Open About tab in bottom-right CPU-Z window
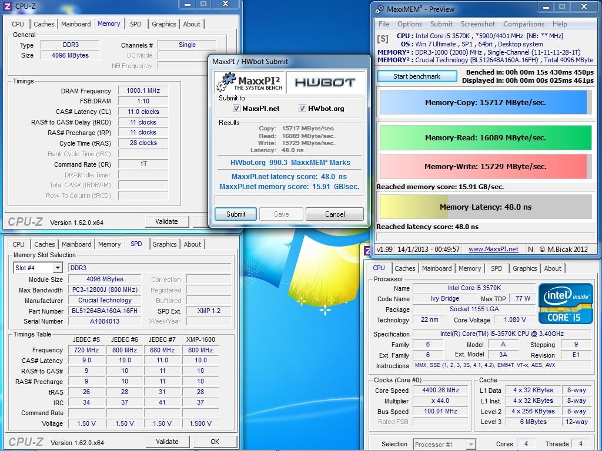 click(x=553, y=268)
